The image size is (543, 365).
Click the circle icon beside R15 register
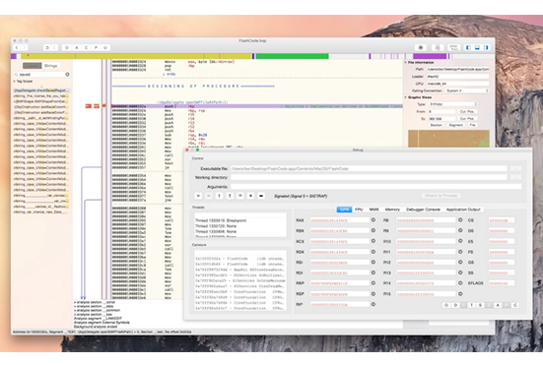pyautogui.click(x=460, y=294)
